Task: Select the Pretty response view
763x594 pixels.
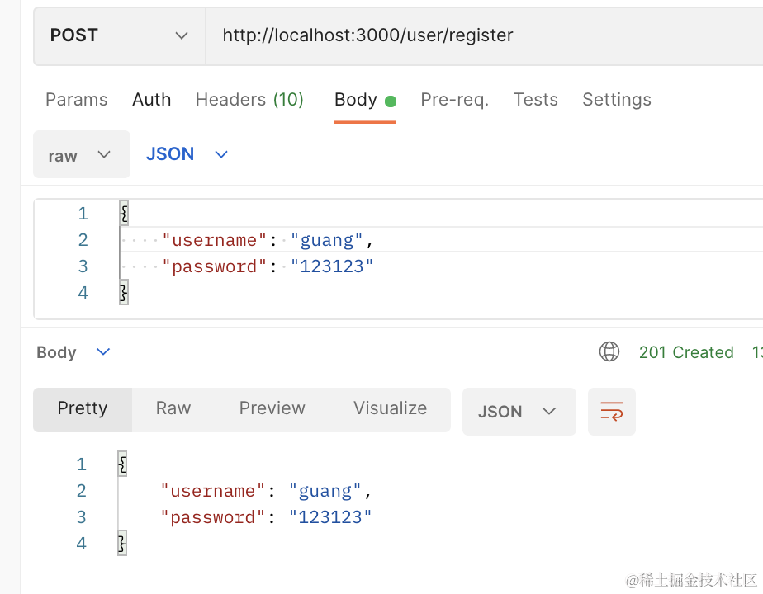Action: click(x=83, y=408)
